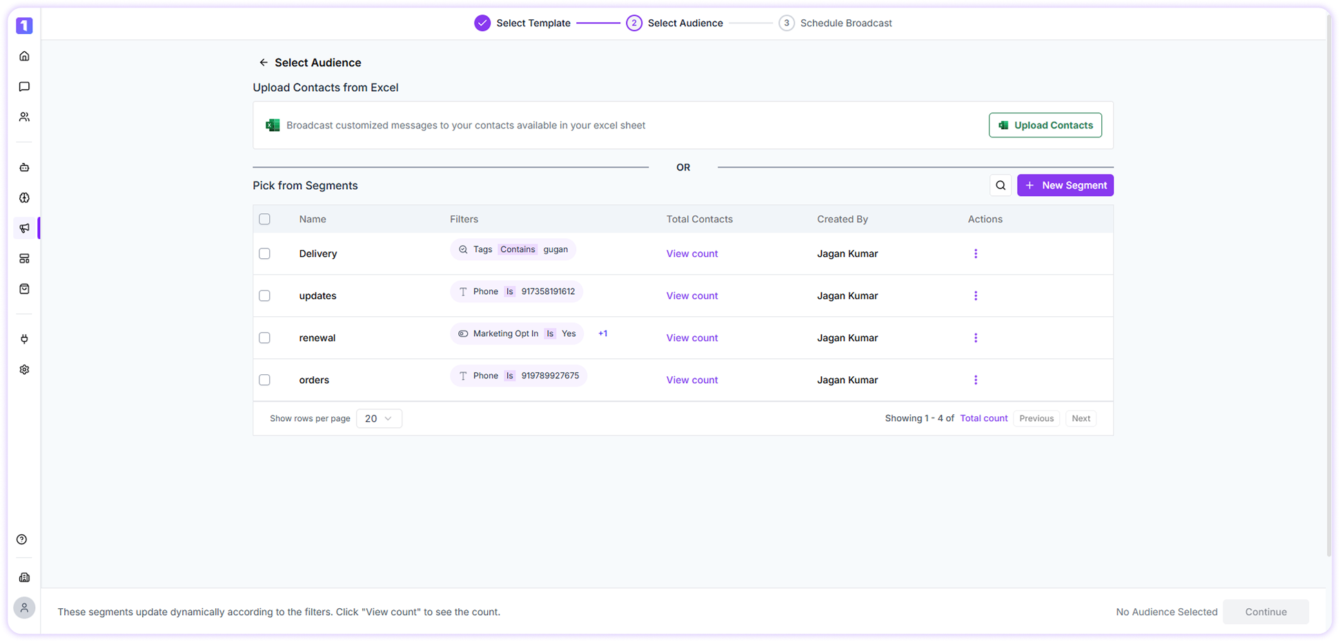Open the chatbot sidebar icon
Screen dimensions: 1340x642
[x=24, y=167]
